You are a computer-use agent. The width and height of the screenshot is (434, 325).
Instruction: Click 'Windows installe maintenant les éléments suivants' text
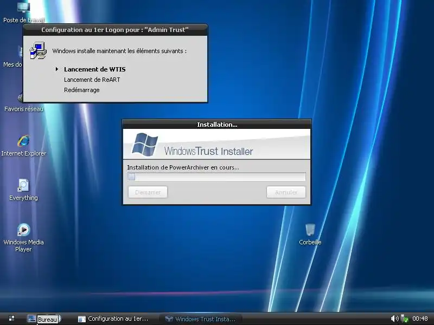[119, 51]
